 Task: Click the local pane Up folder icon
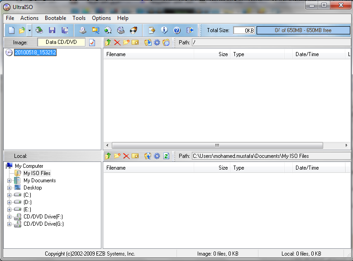click(x=108, y=156)
